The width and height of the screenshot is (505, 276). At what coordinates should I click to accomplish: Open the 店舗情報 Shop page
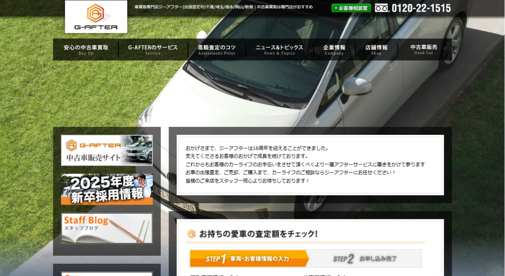pos(376,50)
